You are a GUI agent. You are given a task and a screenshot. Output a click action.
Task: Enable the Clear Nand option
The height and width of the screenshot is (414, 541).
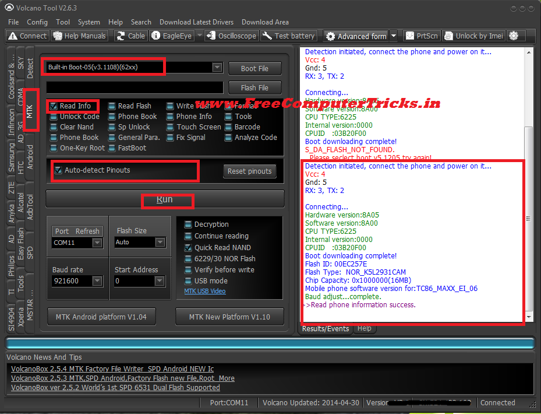tap(54, 127)
